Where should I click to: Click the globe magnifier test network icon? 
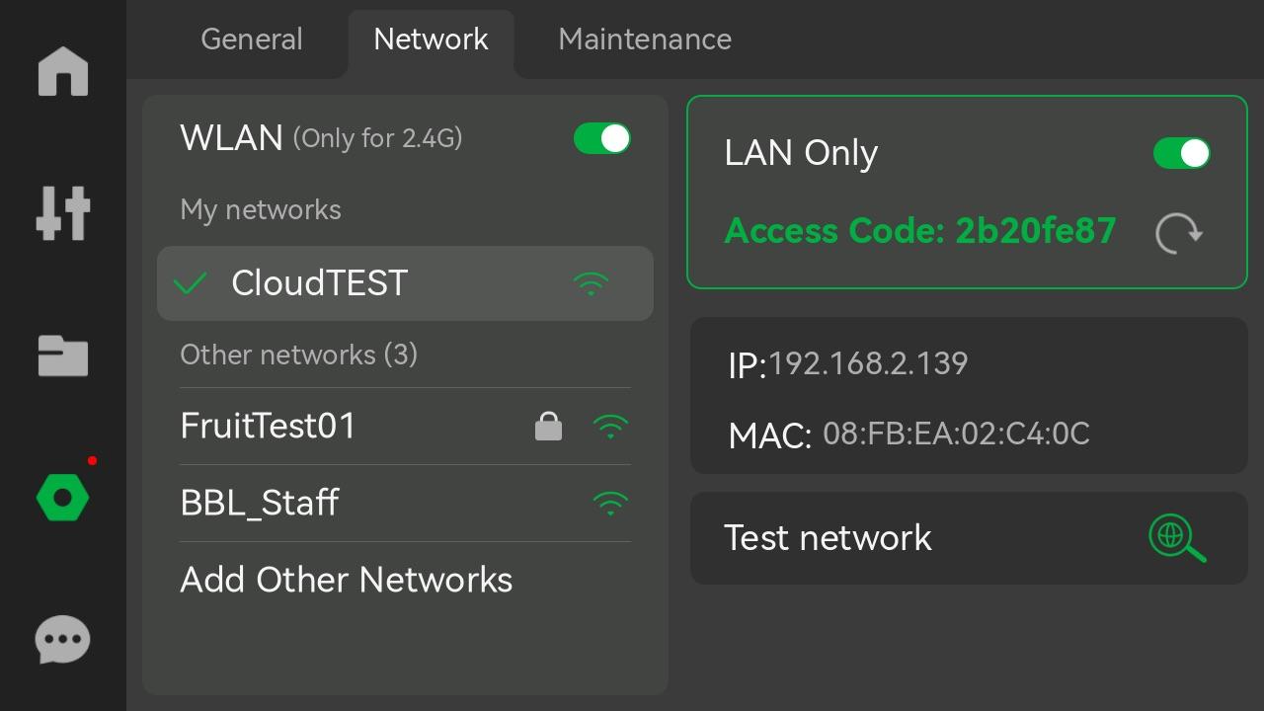coord(1177,538)
